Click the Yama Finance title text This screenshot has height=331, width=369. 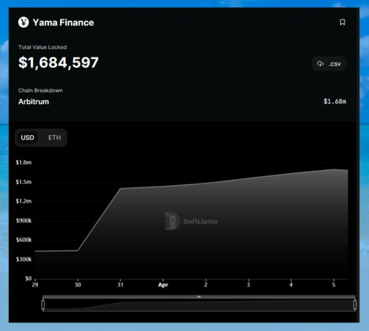tap(63, 22)
